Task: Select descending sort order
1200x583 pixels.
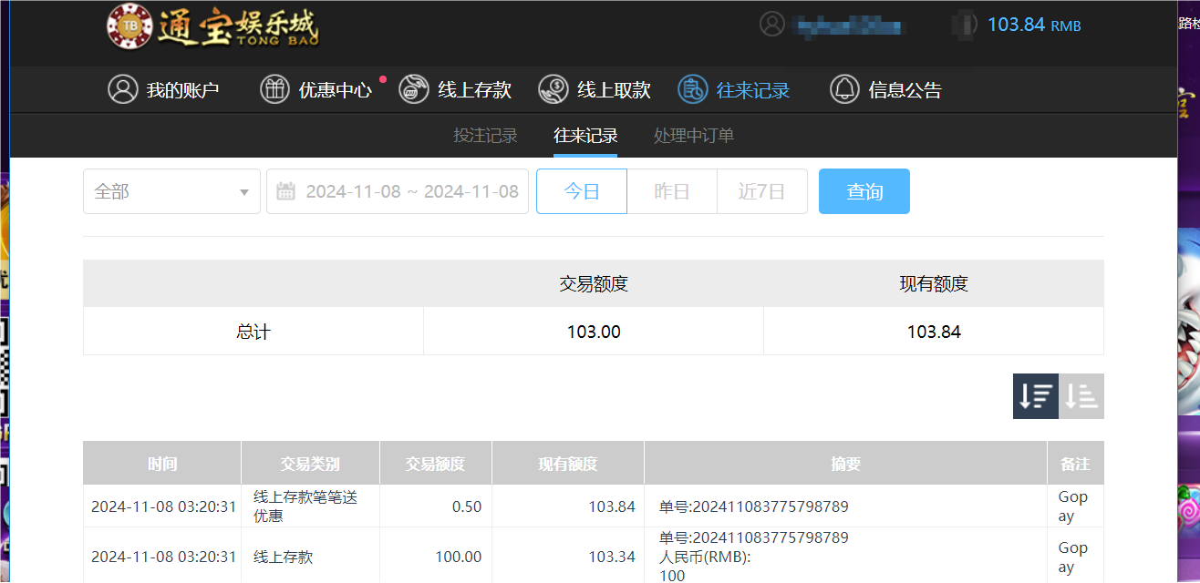Action: pos(1035,395)
